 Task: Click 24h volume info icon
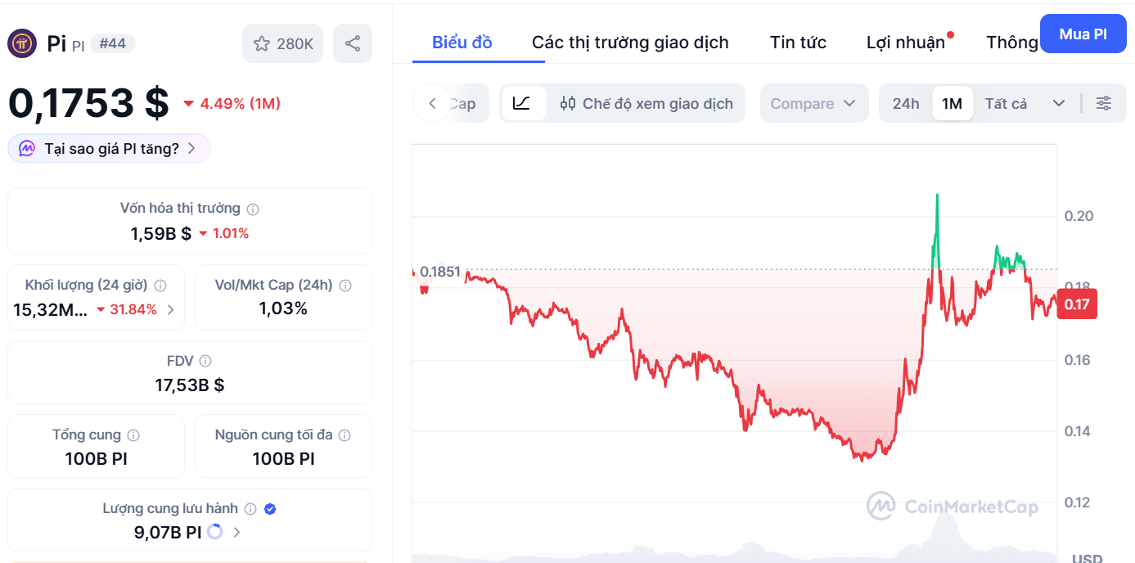click(x=160, y=286)
